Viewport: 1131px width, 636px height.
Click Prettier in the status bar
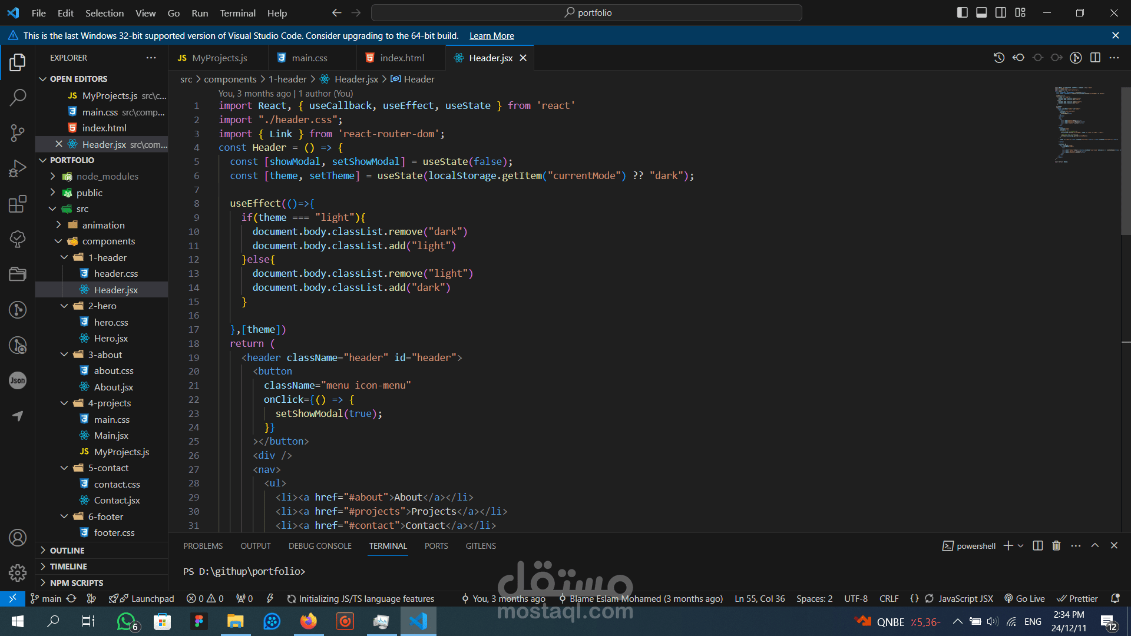1077,599
